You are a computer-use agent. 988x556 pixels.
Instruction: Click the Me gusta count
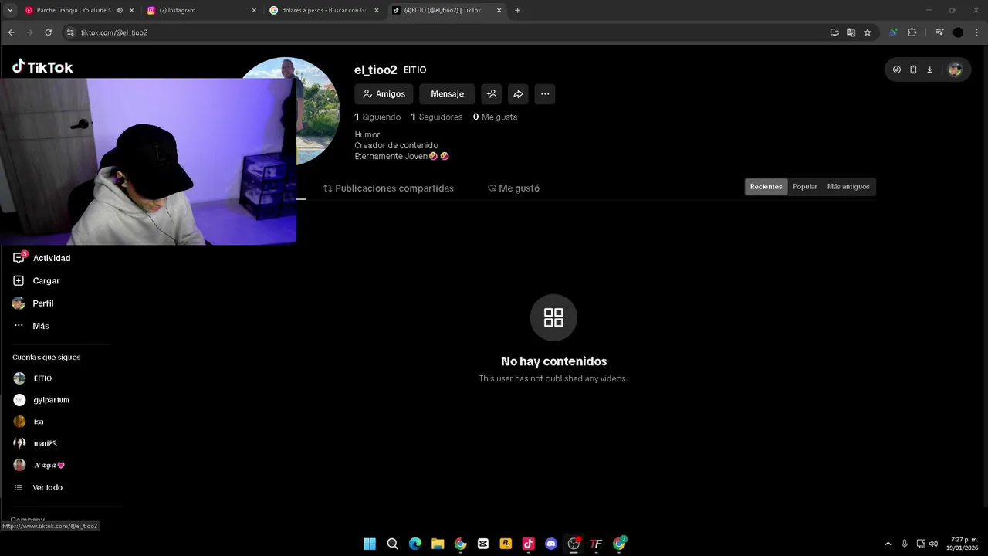(496, 117)
